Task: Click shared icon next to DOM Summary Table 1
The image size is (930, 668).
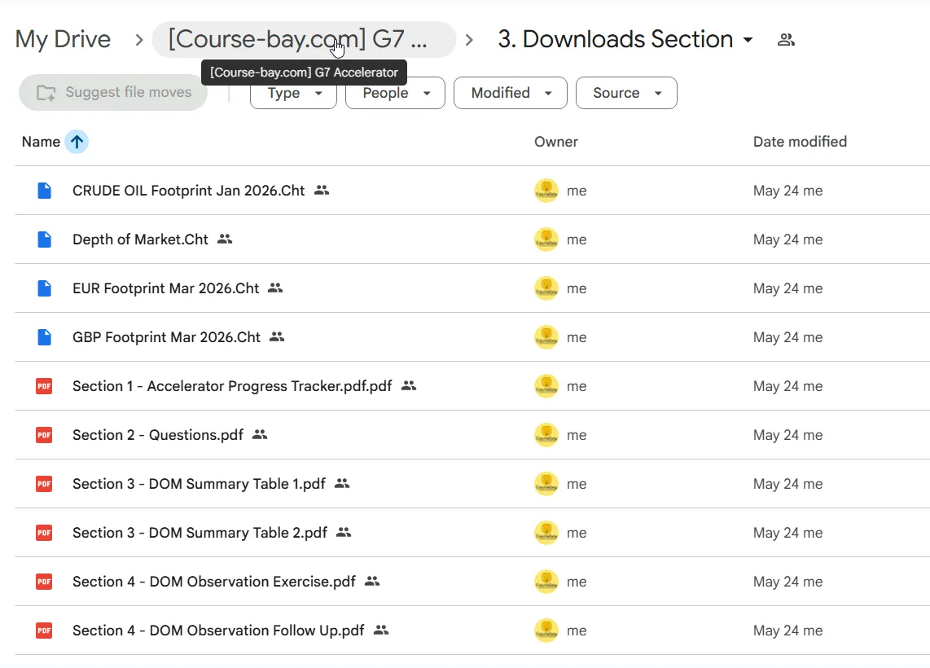Action: pos(342,484)
